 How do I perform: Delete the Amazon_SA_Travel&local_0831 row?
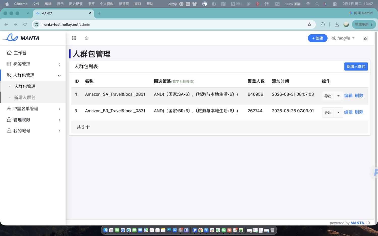tap(359, 95)
